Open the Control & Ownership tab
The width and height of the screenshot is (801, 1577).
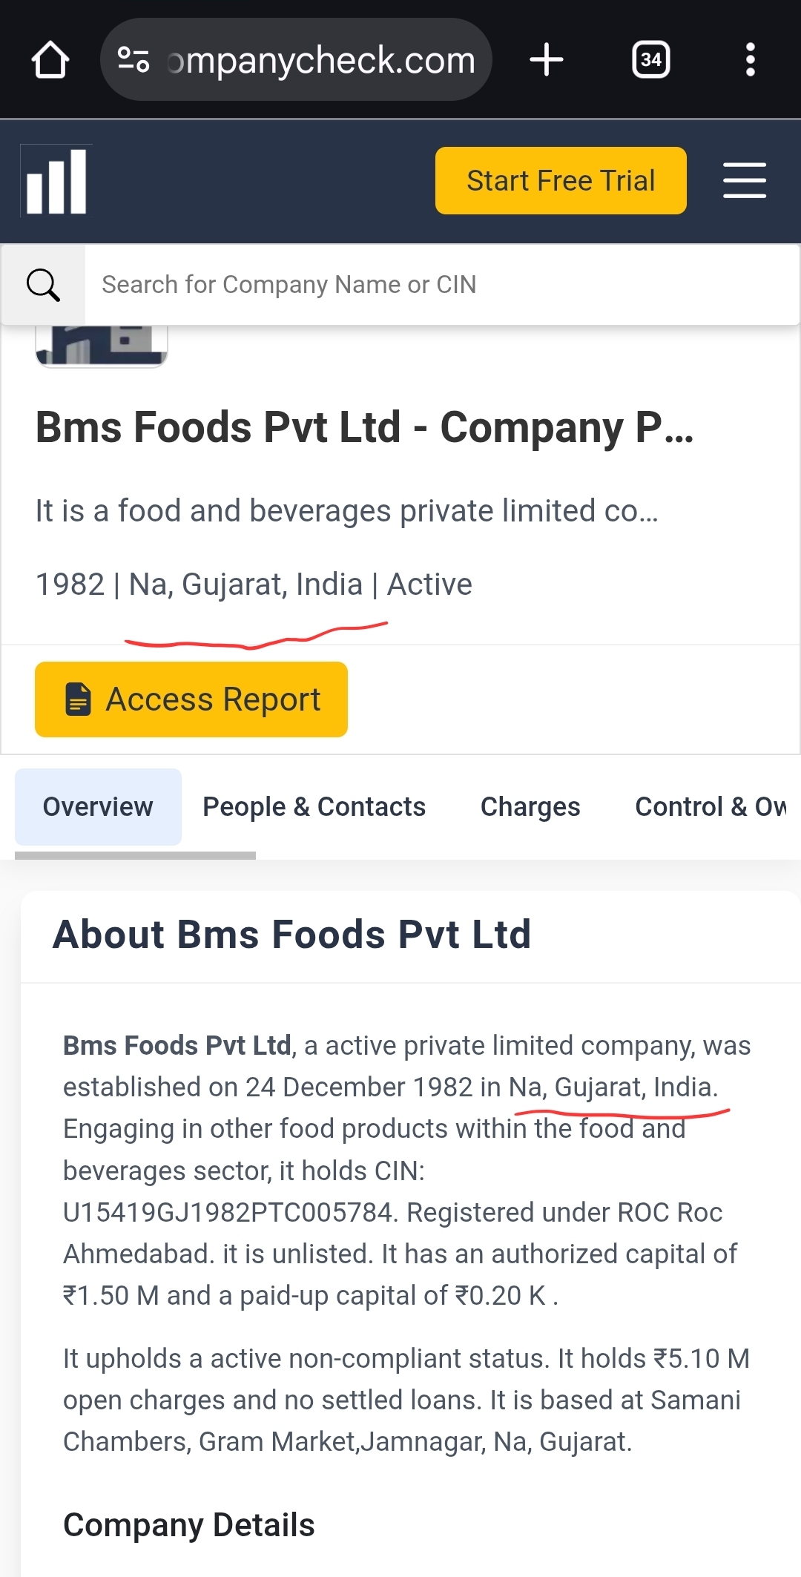point(711,807)
